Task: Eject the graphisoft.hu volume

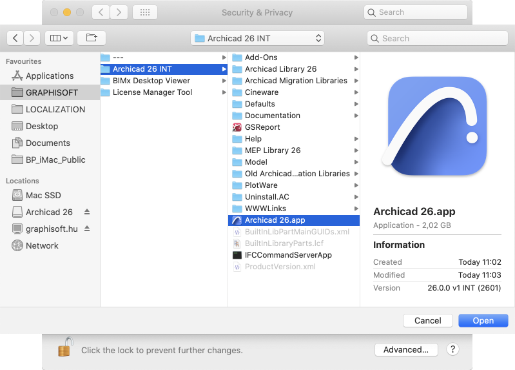Action: (x=87, y=229)
